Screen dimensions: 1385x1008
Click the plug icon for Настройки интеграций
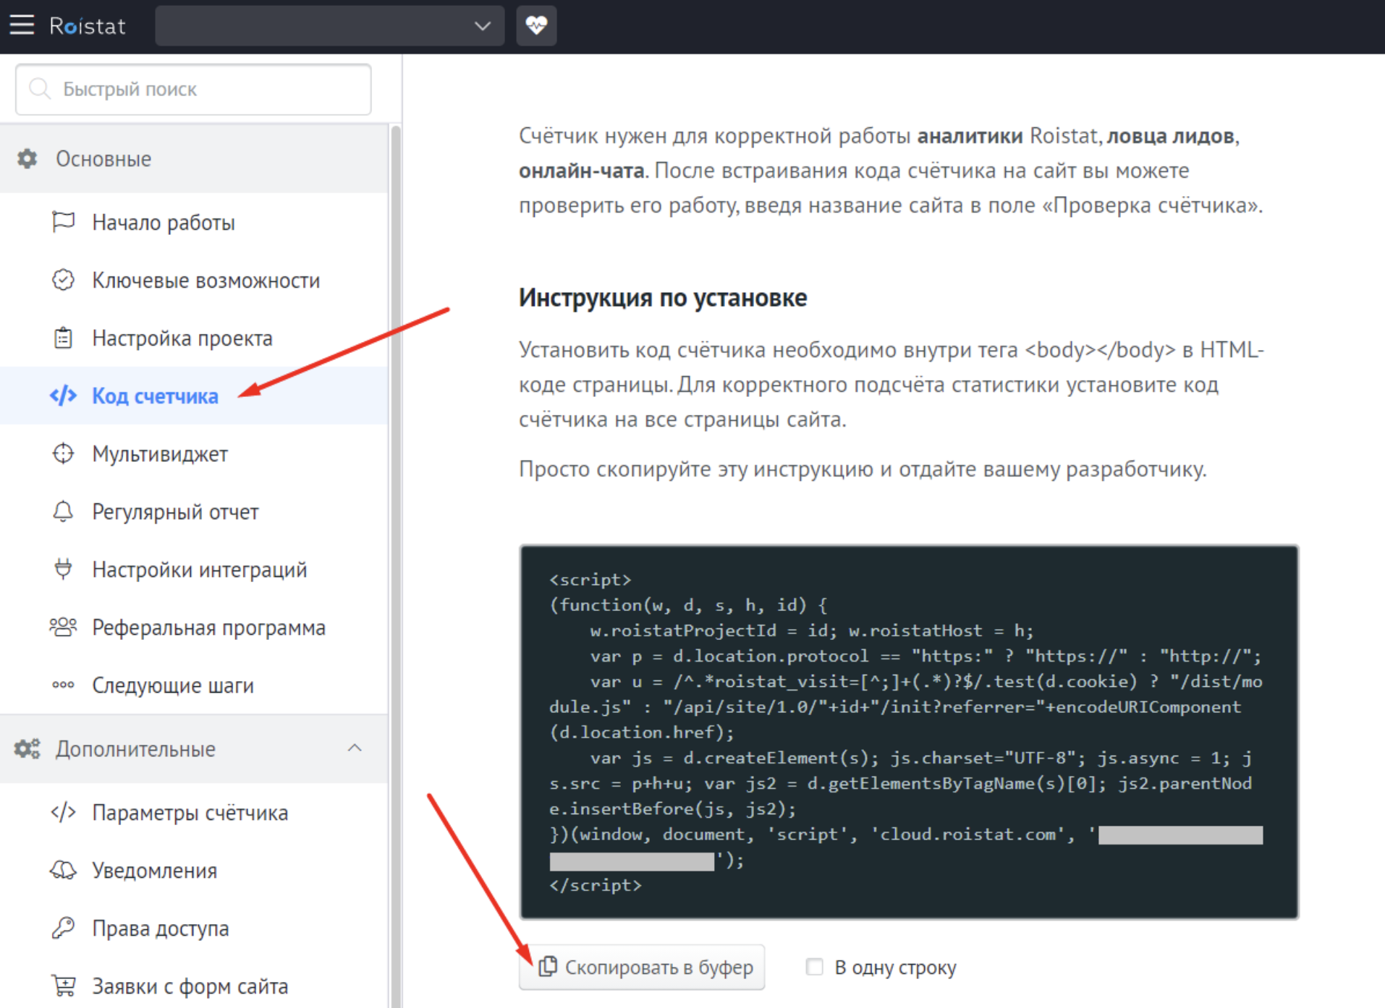(63, 569)
